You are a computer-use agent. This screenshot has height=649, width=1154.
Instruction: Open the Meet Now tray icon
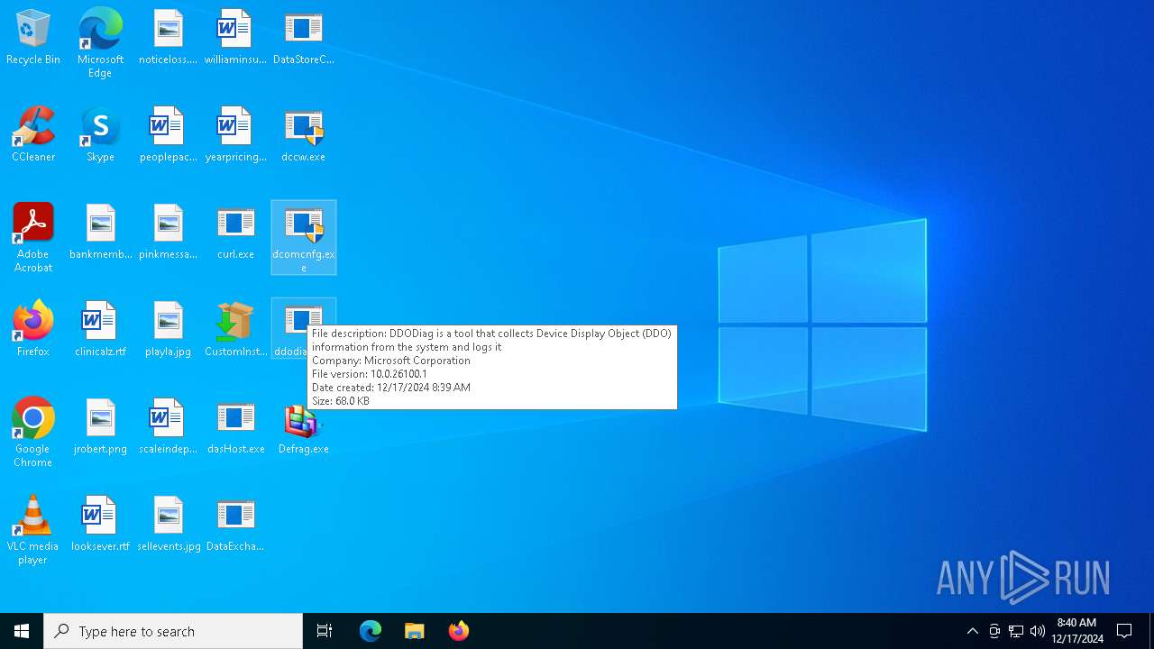[994, 631]
